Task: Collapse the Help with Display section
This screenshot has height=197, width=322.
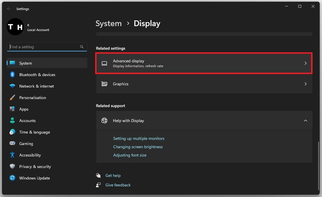Action: click(x=306, y=121)
